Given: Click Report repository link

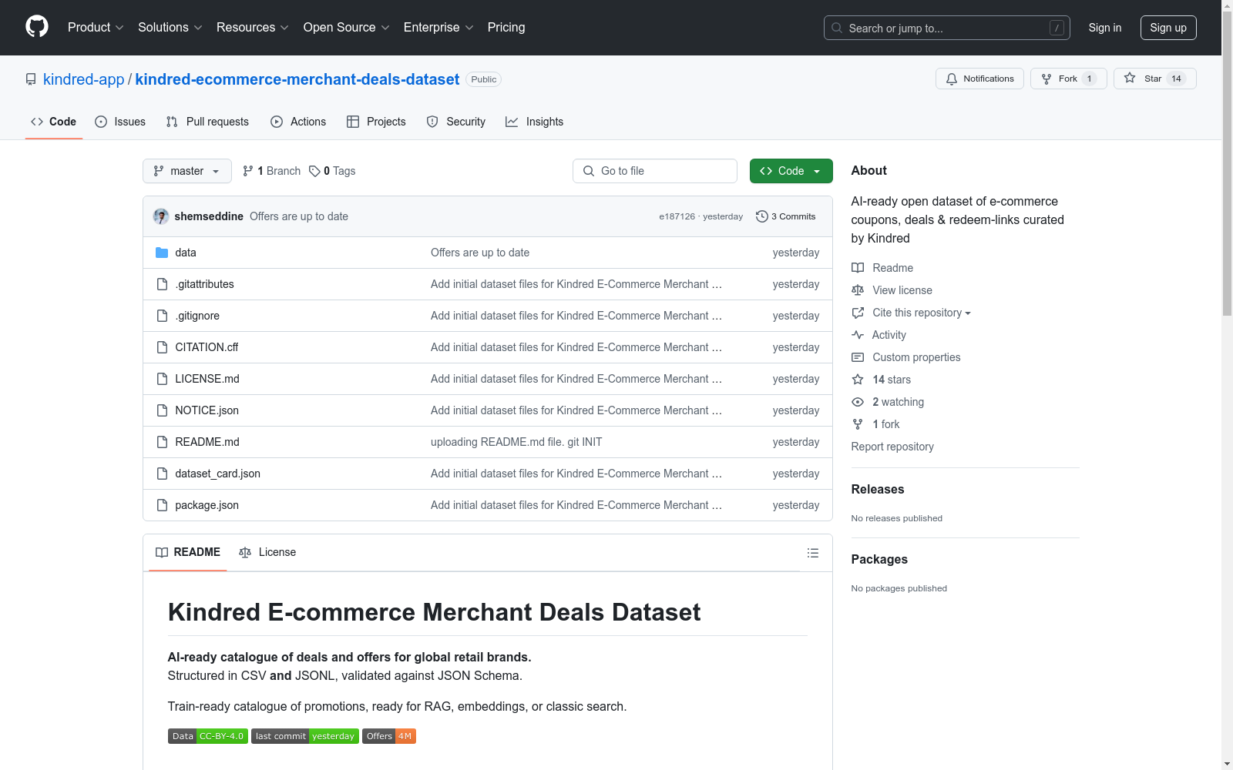Looking at the screenshot, I should pos(892,447).
